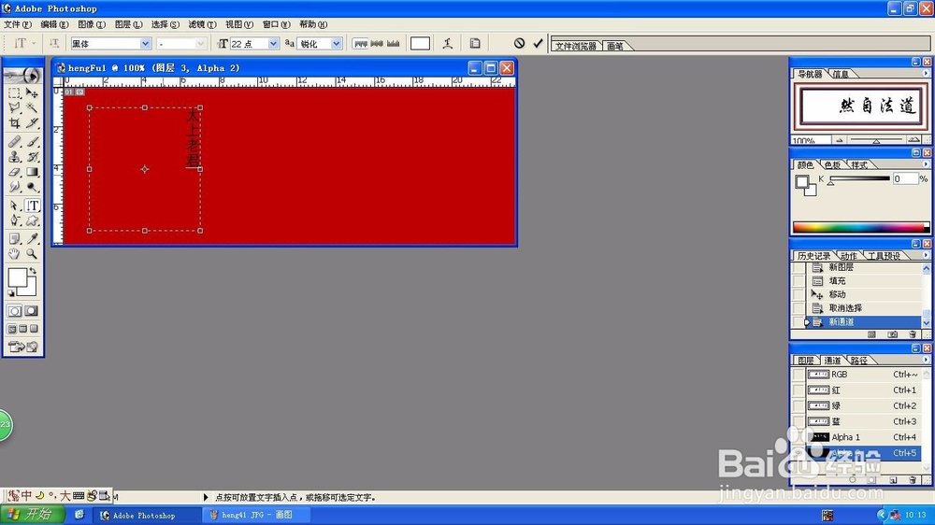This screenshot has height=525, width=935.
Task: Select the Gradient tool
Action: (32, 172)
